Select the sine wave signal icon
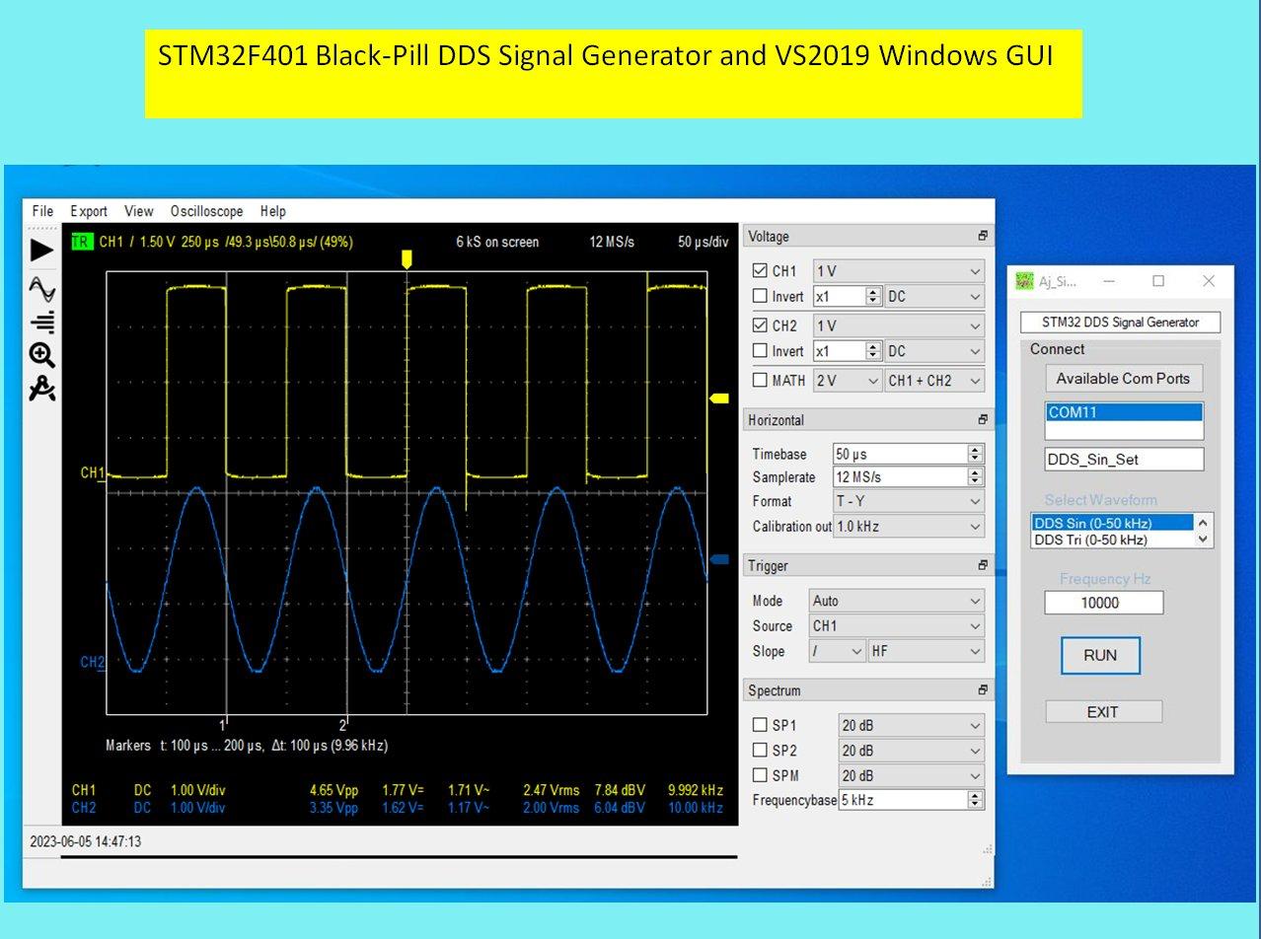 click(x=42, y=289)
